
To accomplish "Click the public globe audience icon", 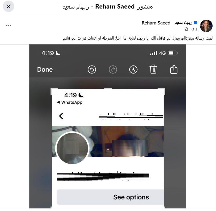I will click(x=186, y=29).
